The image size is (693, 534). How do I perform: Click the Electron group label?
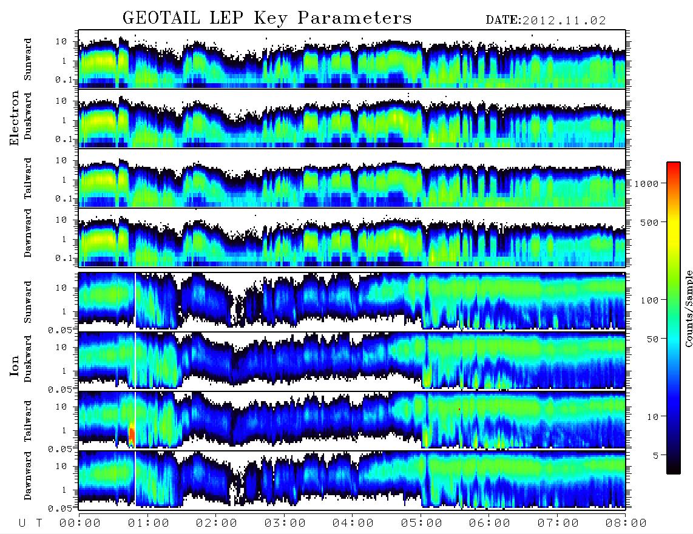[14, 118]
